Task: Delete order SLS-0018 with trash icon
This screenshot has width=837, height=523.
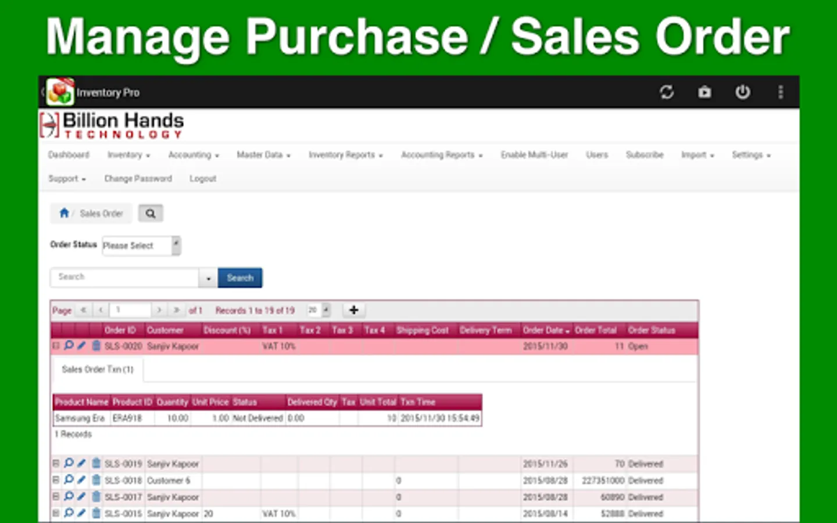Action: (96, 480)
